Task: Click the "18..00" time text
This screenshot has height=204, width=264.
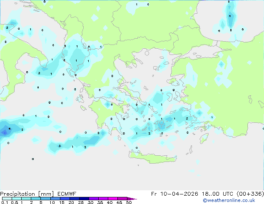Action: 210,194
